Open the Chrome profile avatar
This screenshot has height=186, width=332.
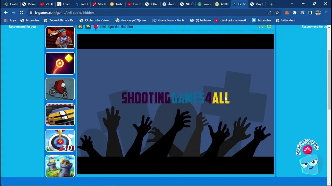(x=318, y=13)
